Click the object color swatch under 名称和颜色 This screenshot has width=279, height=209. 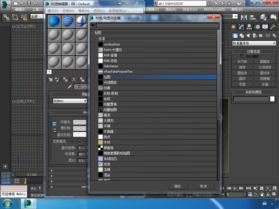pos(272,99)
